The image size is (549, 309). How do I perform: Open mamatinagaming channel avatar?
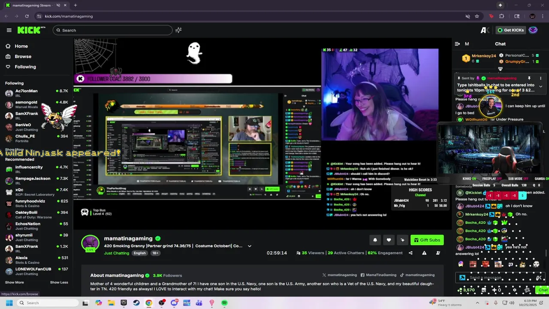90,243
